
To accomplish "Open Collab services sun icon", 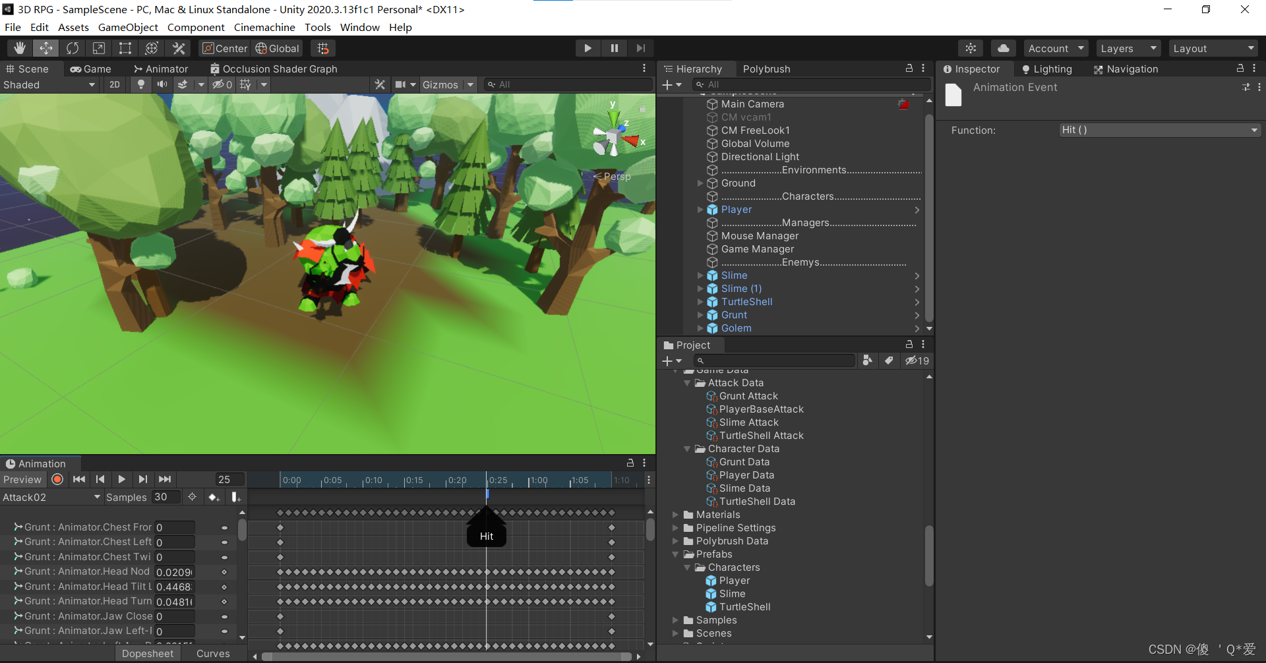I will pyautogui.click(x=971, y=48).
